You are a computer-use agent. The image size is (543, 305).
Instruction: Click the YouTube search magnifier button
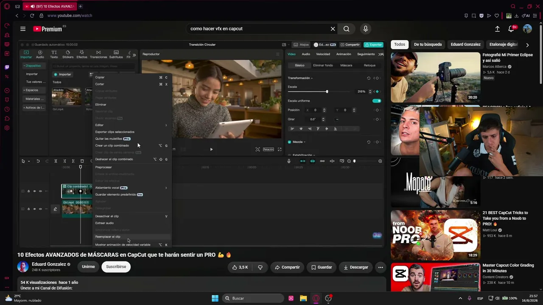click(347, 29)
